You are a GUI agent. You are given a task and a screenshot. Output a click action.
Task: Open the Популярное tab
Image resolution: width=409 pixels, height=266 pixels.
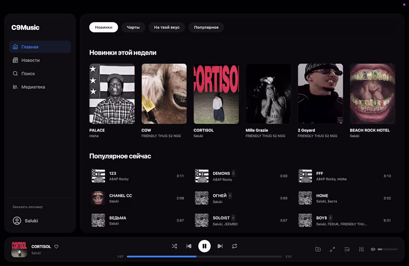(x=206, y=27)
